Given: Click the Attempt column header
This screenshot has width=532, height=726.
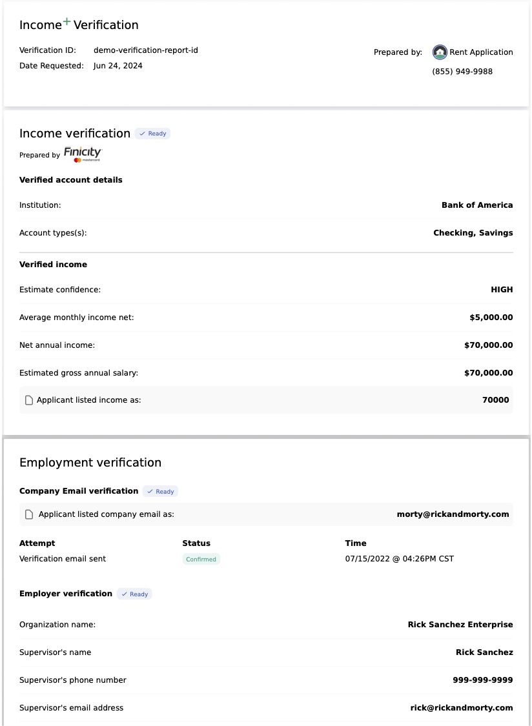Looking at the screenshot, I should [x=37, y=543].
